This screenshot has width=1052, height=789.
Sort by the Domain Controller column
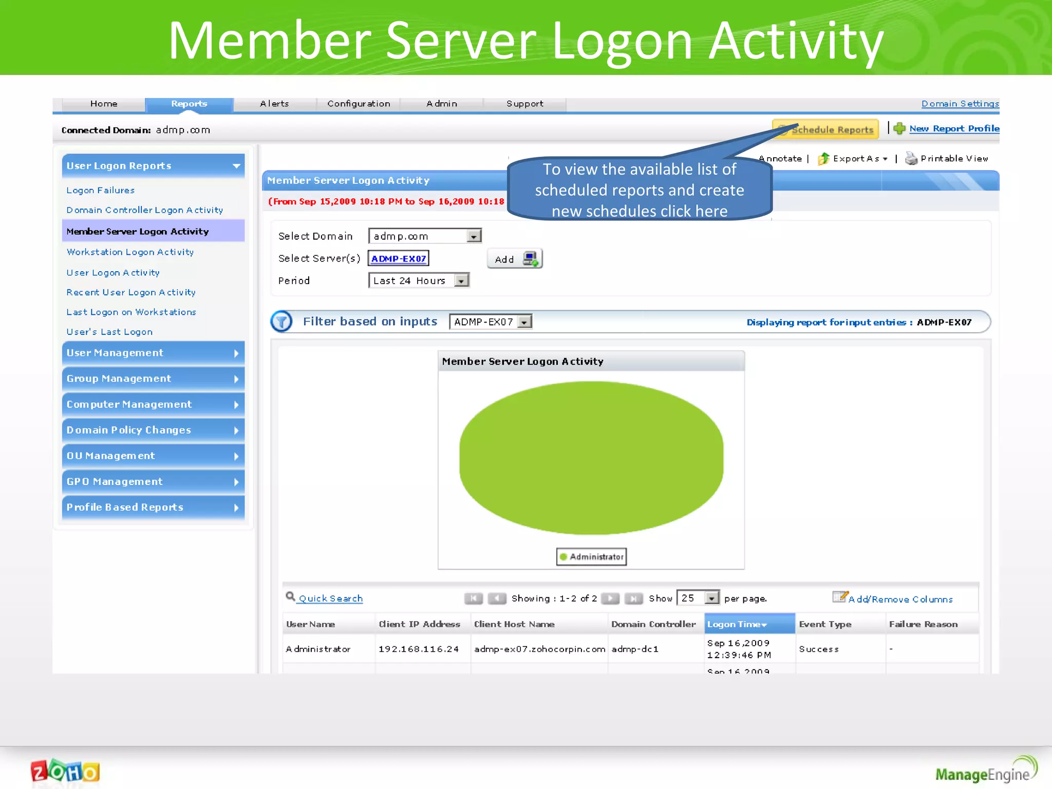point(653,625)
